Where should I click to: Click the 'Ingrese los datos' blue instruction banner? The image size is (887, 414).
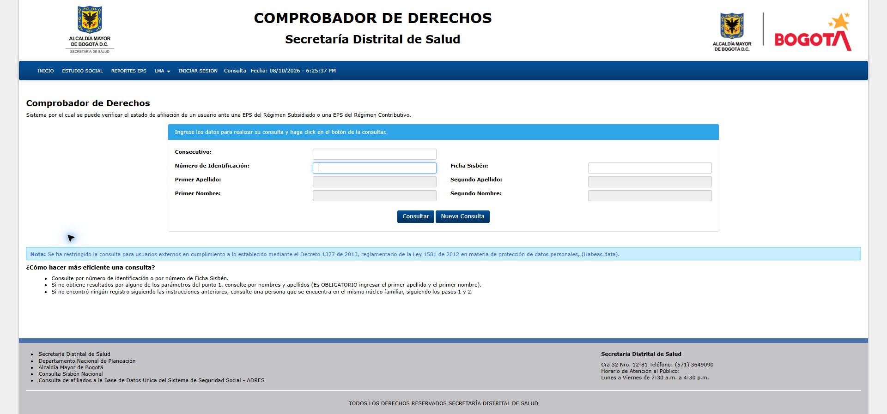(x=443, y=132)
